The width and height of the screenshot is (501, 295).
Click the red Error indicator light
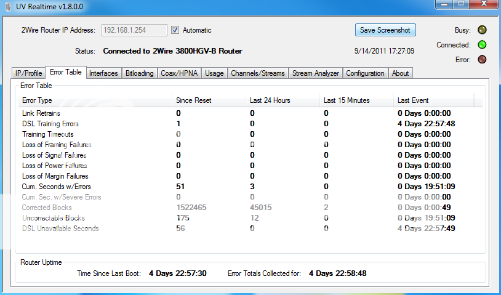click(x=482, y=60)
